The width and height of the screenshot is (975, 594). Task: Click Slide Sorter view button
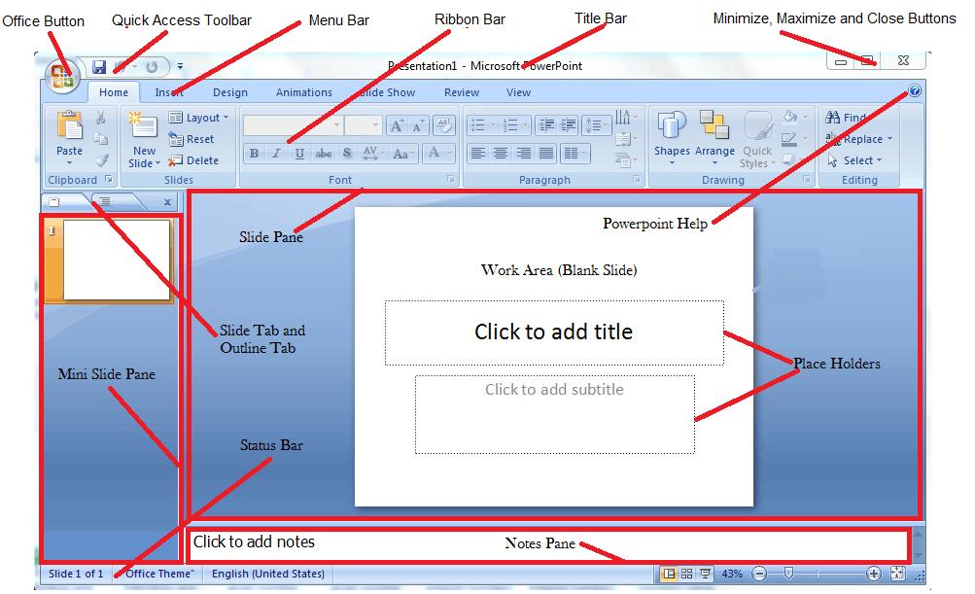[687, 574]
